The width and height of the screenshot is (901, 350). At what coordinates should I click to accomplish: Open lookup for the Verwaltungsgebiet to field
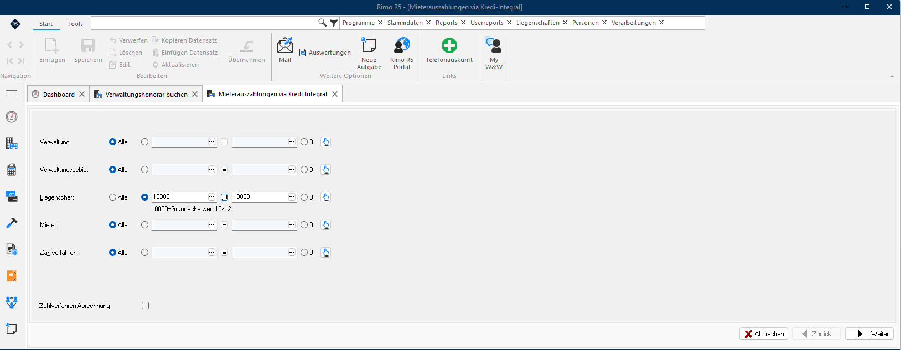click(292, 169)
